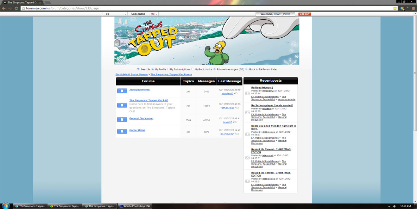
Task: Bookmark the page using the star icon
Action: click(395, 8)
